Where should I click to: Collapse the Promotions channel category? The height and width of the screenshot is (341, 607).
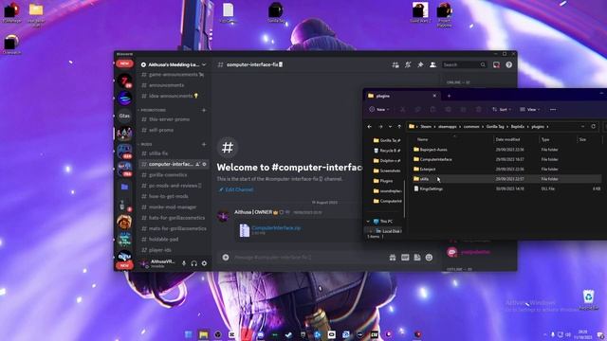tap(152, 110)
